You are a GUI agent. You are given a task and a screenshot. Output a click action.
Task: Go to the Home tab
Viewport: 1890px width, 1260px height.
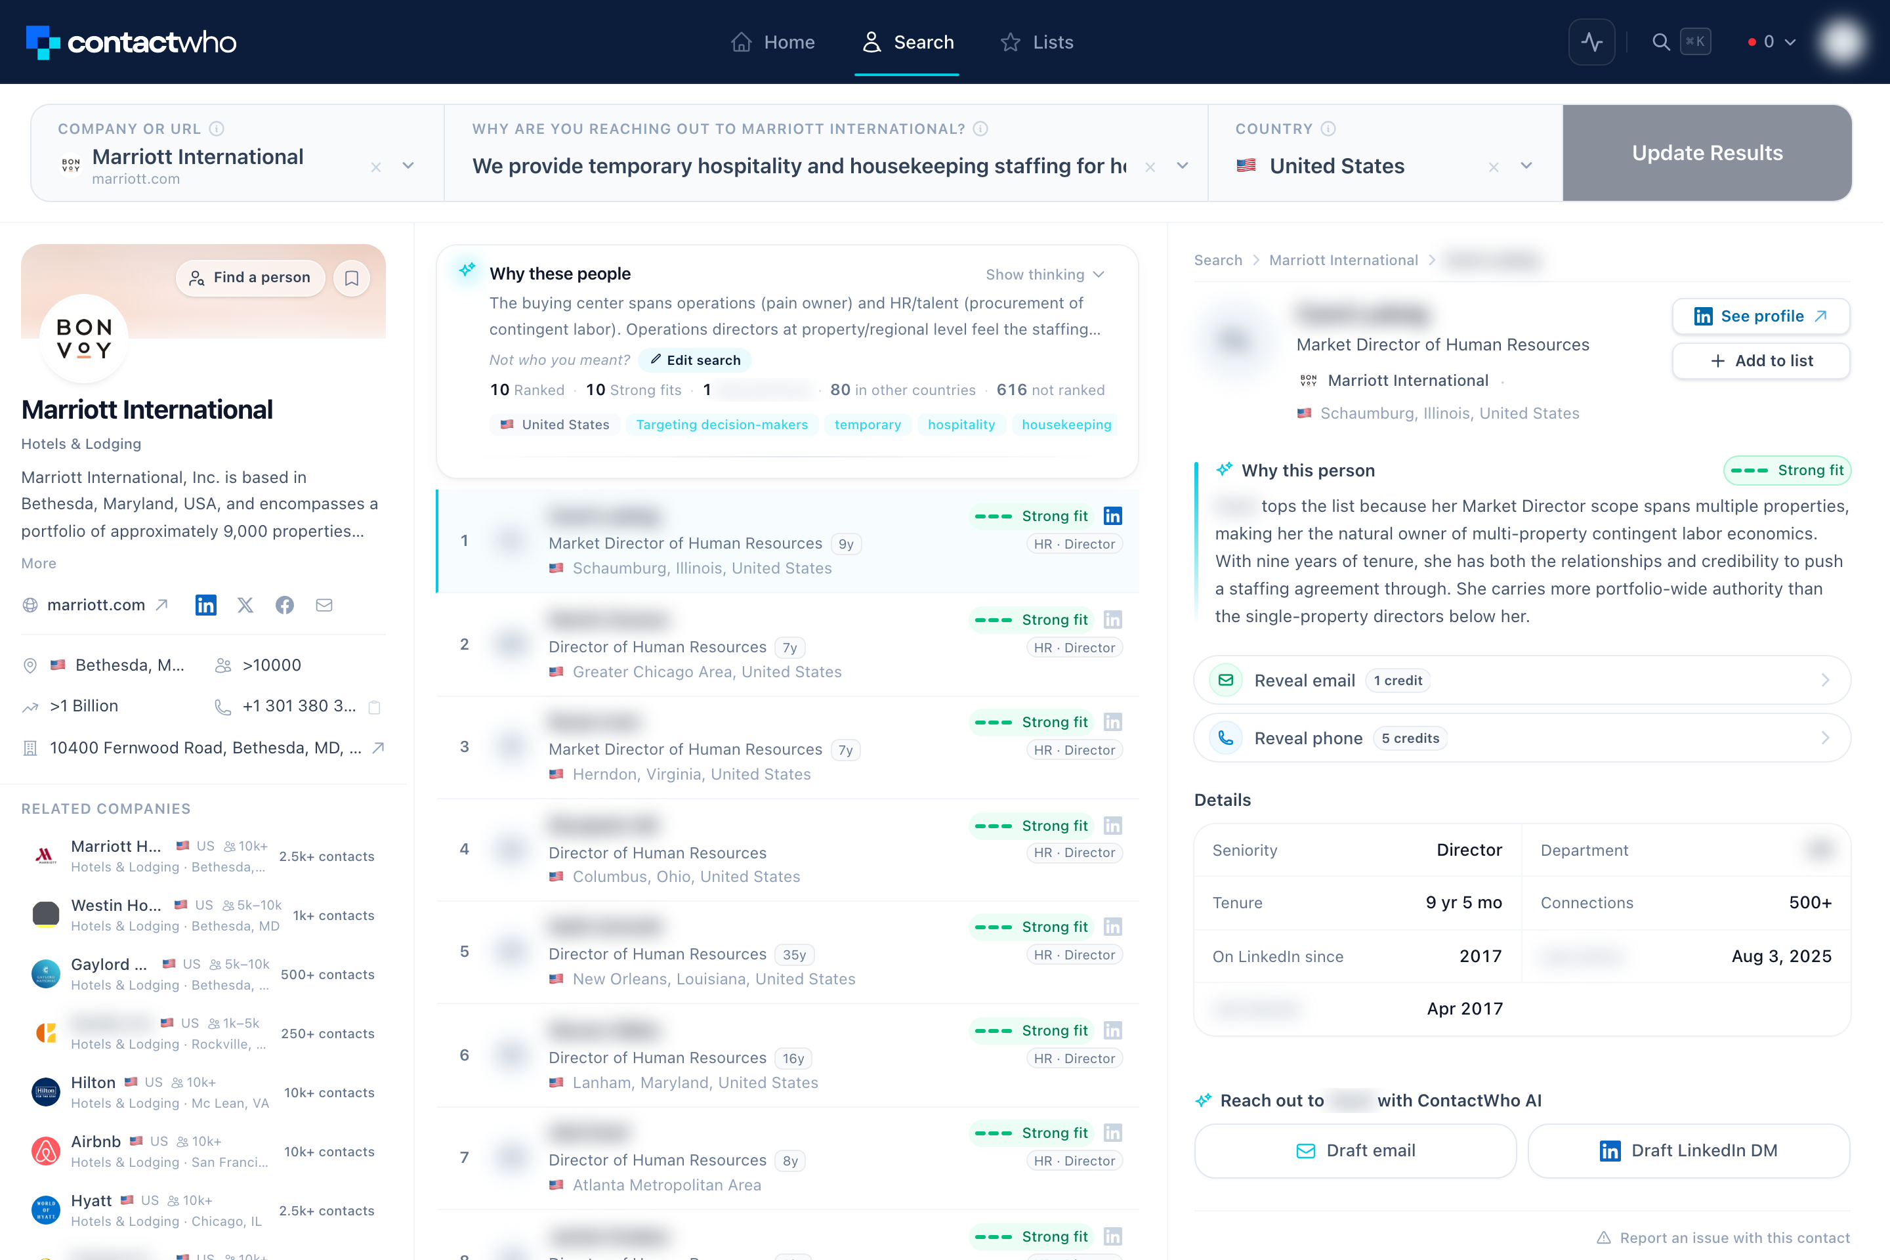pos(773,42)
